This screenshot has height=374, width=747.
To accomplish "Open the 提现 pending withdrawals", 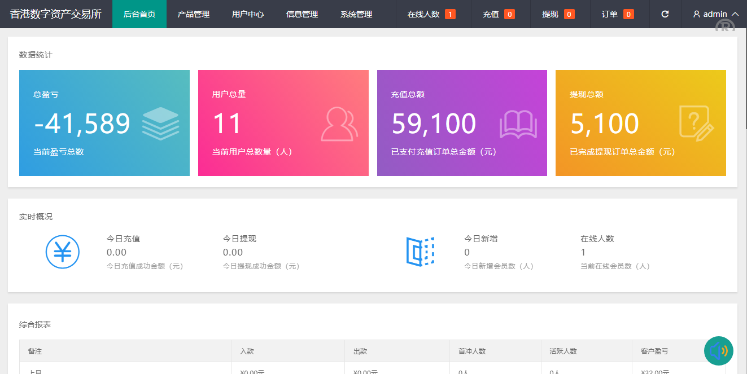I will coord(558,14).
